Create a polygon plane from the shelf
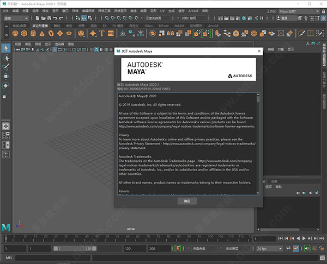Viewport: 327px width, 264px height. pyautogui.click(x=60, y=33)
